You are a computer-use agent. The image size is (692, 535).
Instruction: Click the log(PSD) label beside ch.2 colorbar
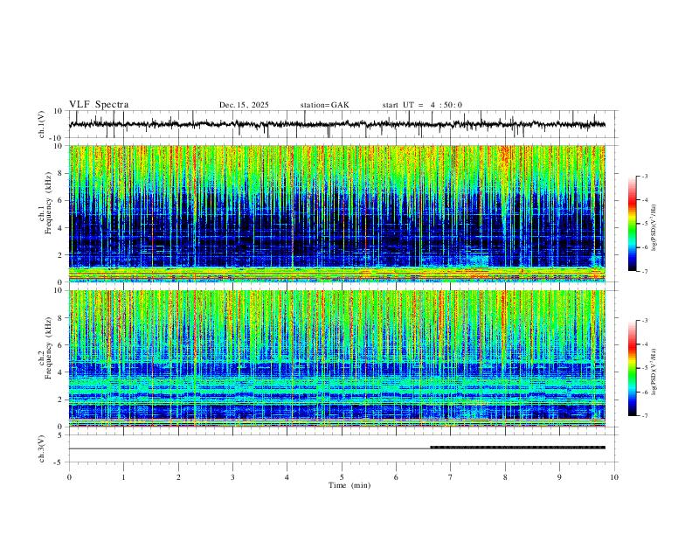click(654, 372)
